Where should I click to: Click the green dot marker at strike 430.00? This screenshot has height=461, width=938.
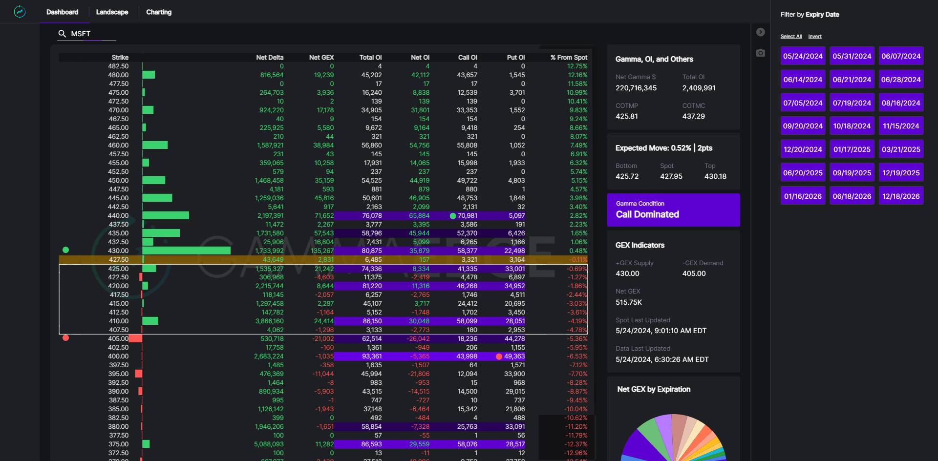coord(66,250)
